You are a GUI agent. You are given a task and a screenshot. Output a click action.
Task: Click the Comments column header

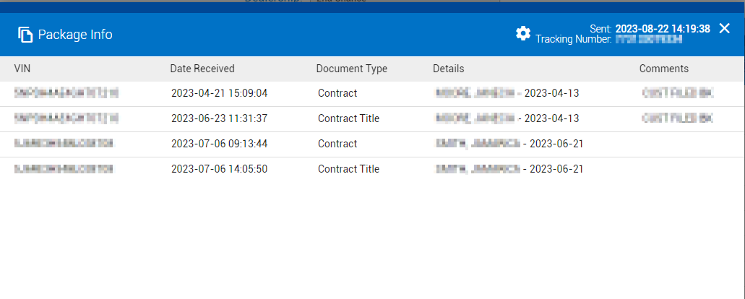click(x=663, y=69)
